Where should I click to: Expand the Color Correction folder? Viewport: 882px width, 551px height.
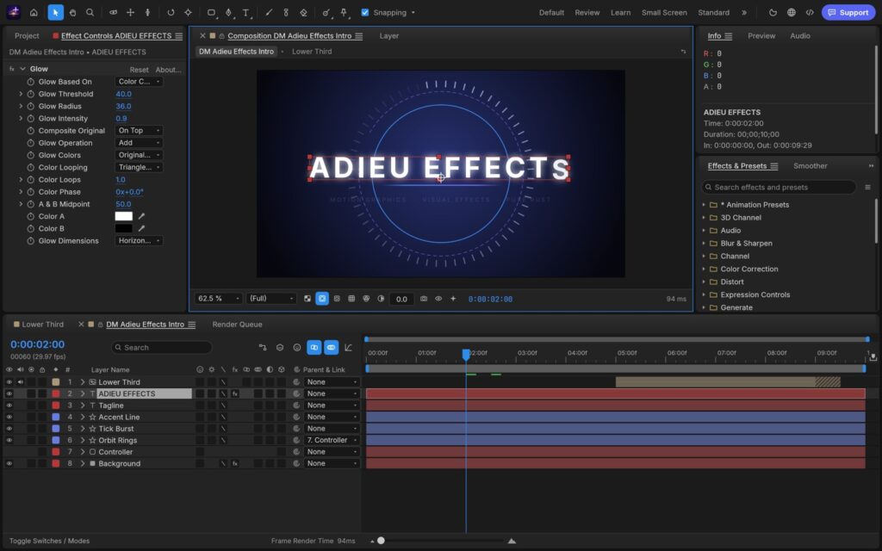pyautogui.click(x=704, y=269)
